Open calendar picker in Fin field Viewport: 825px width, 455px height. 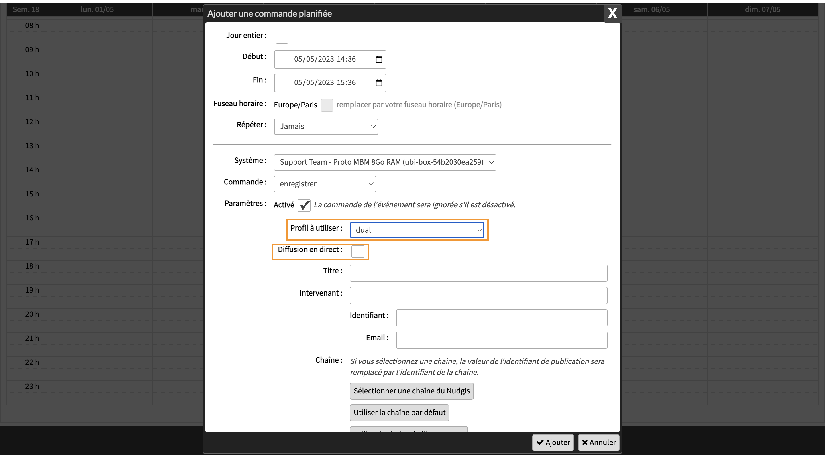point(379,83)
